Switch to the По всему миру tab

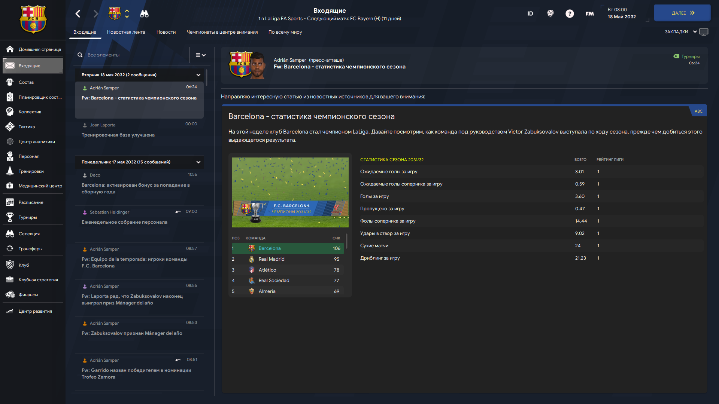click(x=285, y=32)
